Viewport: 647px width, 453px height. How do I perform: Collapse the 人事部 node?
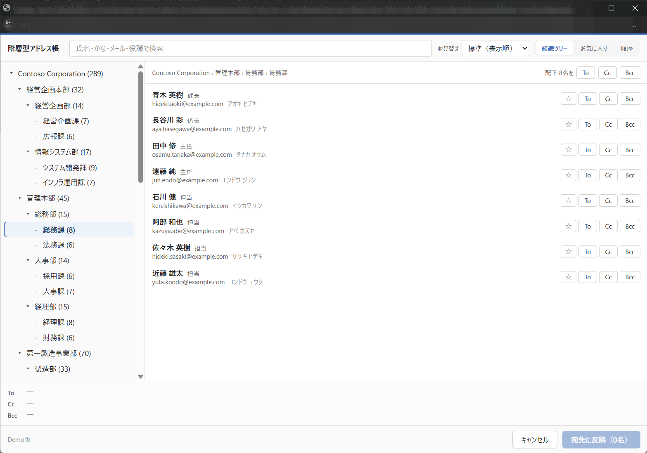(28, 260)
